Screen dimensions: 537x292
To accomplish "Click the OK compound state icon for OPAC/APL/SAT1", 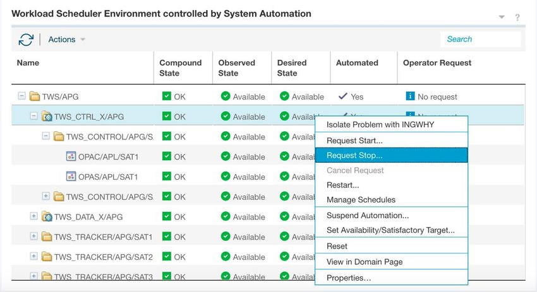I will (167, 156).
